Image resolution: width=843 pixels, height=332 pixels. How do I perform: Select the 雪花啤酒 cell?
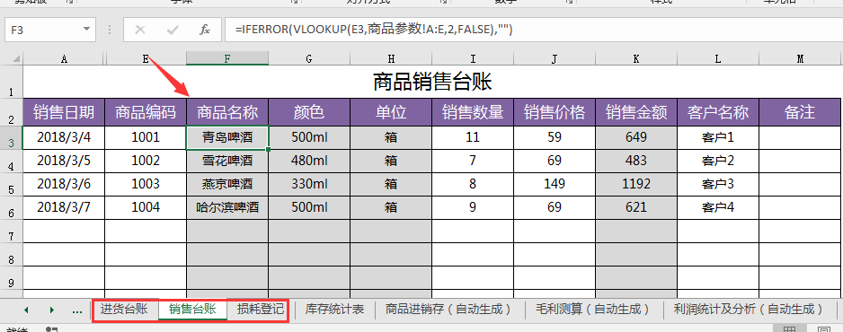click(x=227, y=161)
